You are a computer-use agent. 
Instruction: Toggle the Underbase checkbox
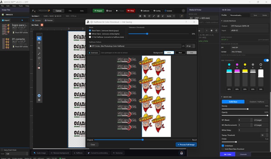(223, 146)
